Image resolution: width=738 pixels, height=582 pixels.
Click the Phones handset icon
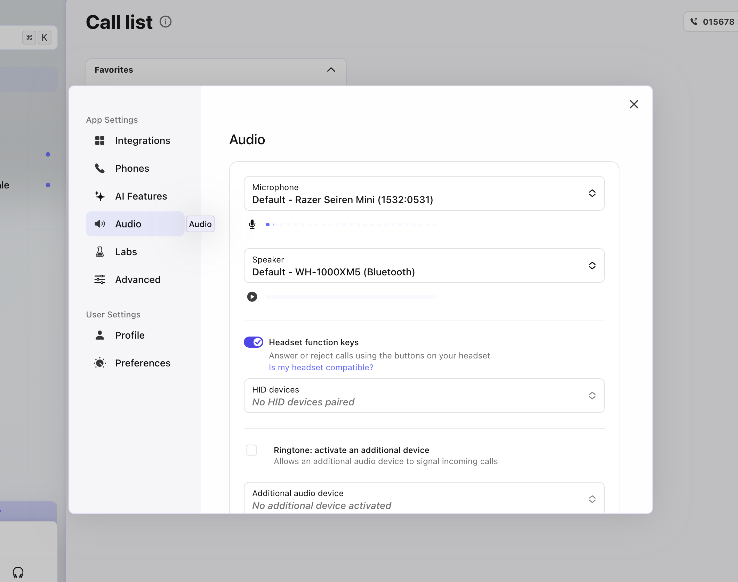click(x=100, y=168)
